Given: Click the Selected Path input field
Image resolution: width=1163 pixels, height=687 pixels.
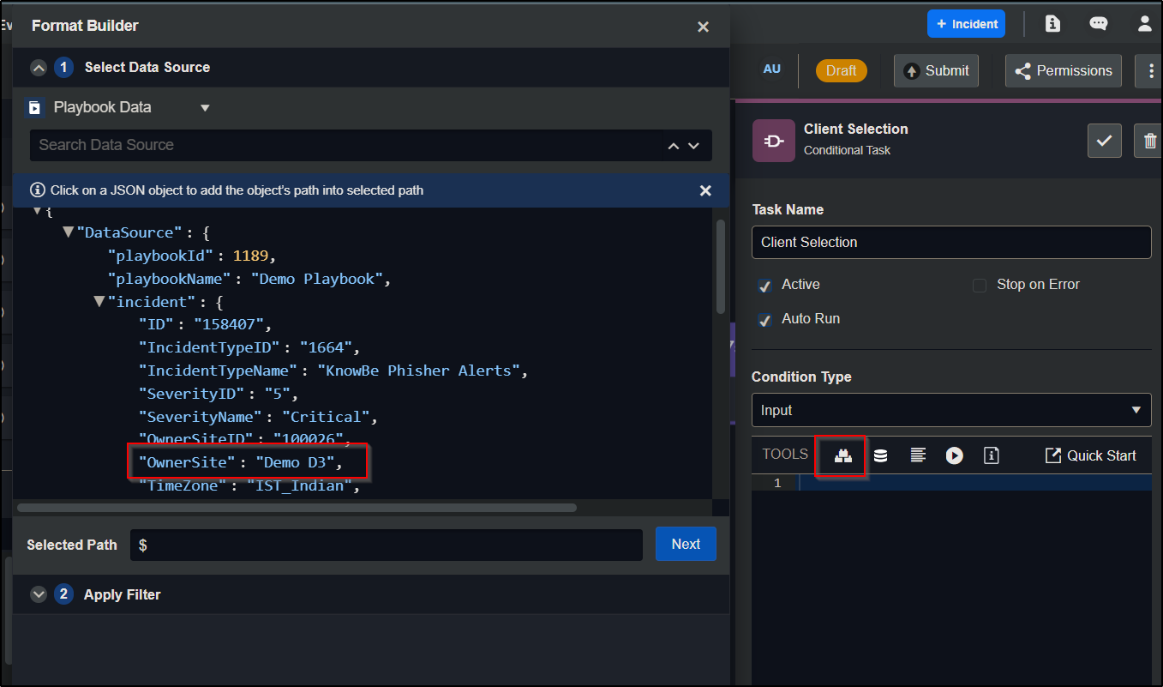Looking at the screenshot, I should pos(387,545).
